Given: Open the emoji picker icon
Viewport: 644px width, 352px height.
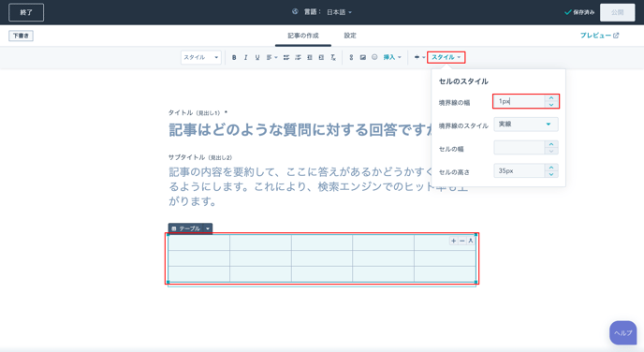Looking at the screenshot, I should (x=374, y=57).
